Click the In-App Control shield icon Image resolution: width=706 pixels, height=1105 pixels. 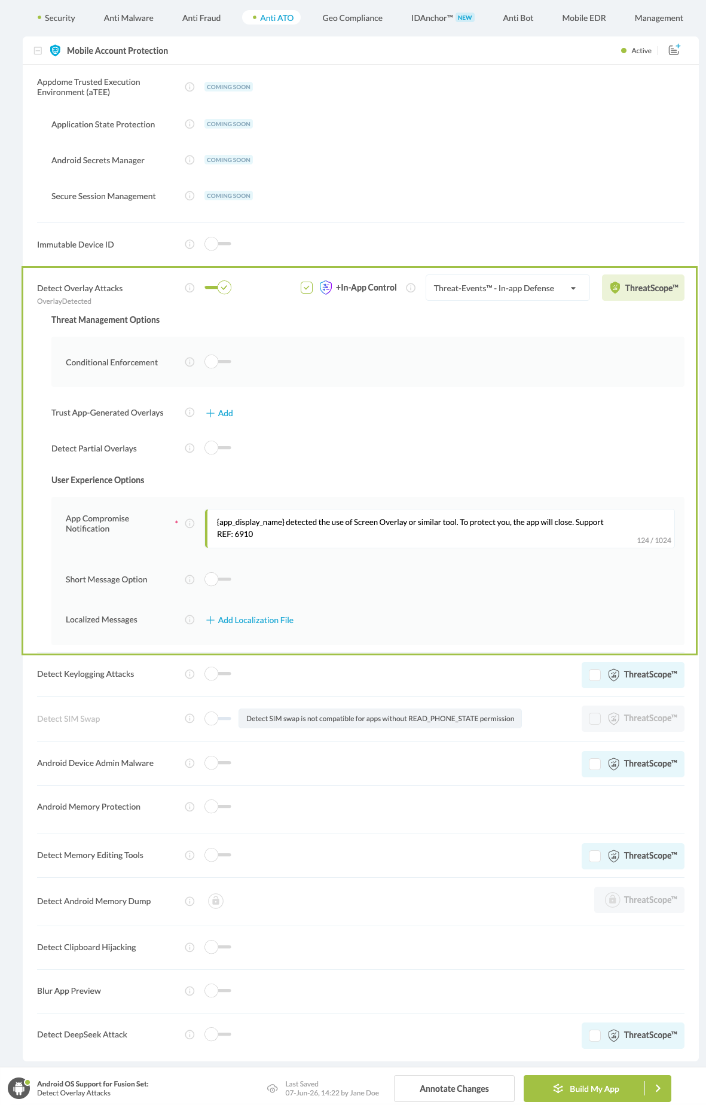pyautogui.click(x=326, y=288)
